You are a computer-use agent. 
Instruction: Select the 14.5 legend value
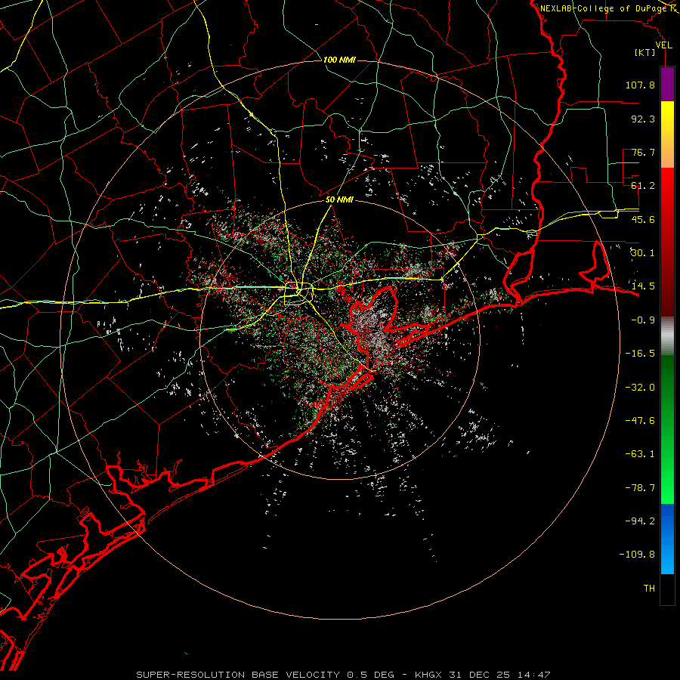(x=643, y=286)
